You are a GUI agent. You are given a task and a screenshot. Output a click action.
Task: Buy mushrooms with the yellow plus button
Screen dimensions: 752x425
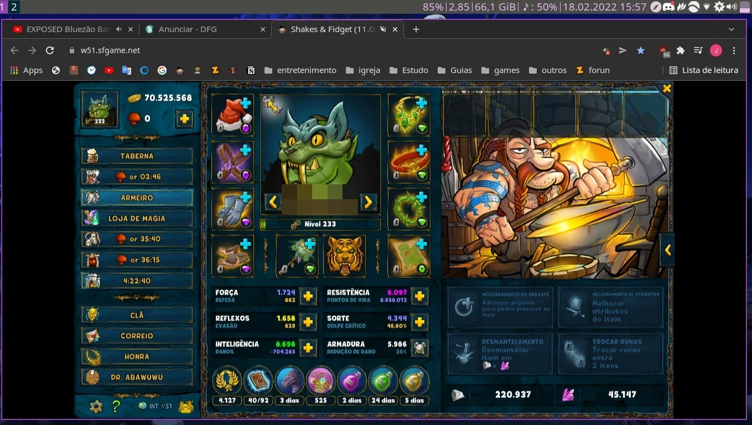click(185, 118)
